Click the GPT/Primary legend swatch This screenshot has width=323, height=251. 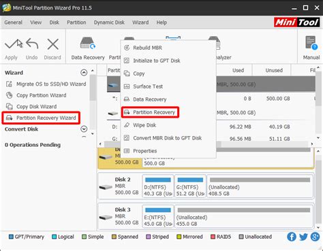(x=11, y=237)
